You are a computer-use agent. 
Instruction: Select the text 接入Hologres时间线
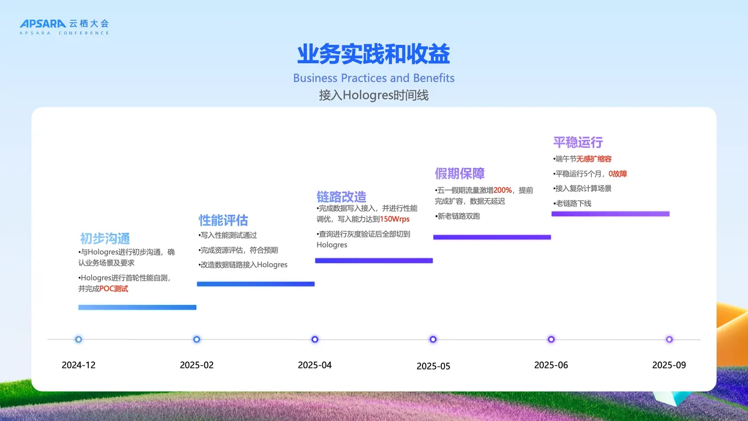pyautogui.click(x=373, y=96)
